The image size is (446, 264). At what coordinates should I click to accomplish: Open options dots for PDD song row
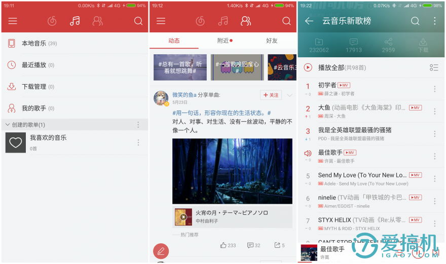pyautogui.click(x=435, y=134)
